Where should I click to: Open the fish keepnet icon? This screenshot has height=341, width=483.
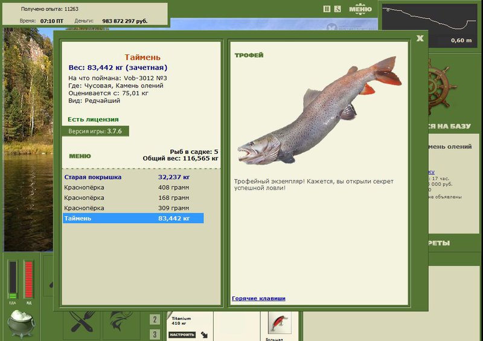coord(121,322)
